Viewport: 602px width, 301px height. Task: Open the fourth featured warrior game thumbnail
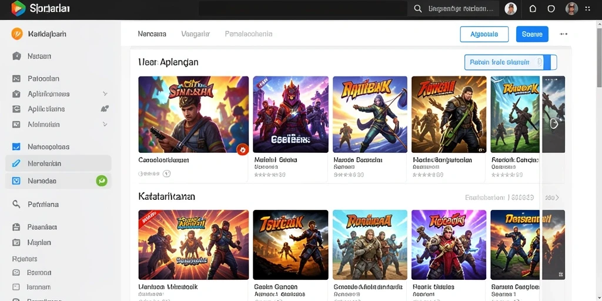(449, 115)
